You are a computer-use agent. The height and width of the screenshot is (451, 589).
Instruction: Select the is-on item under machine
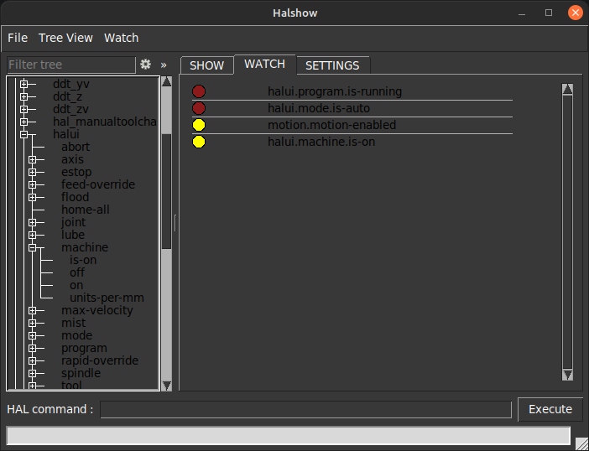[x=83, y=260]
